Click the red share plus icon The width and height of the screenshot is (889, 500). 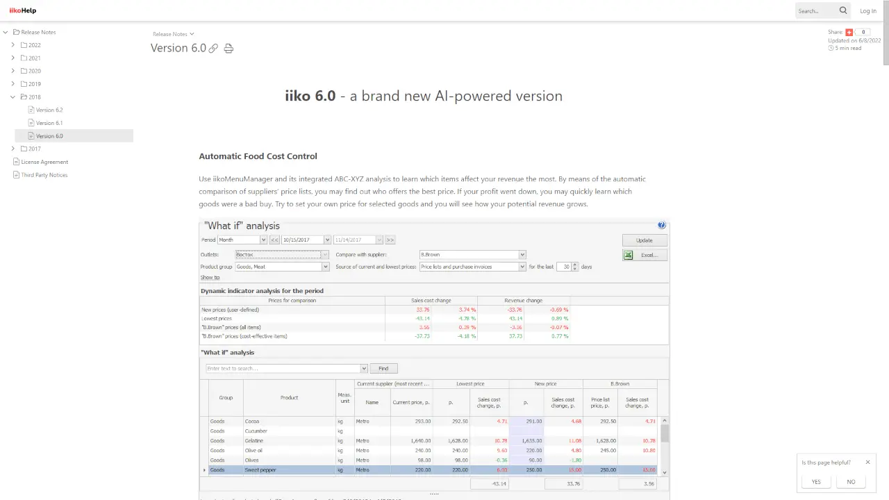click(849, 32)
